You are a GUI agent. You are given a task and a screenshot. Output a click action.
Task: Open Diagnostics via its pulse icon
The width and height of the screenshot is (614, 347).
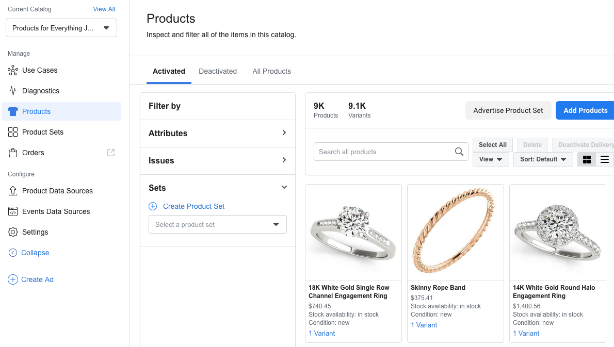(13, 91)
